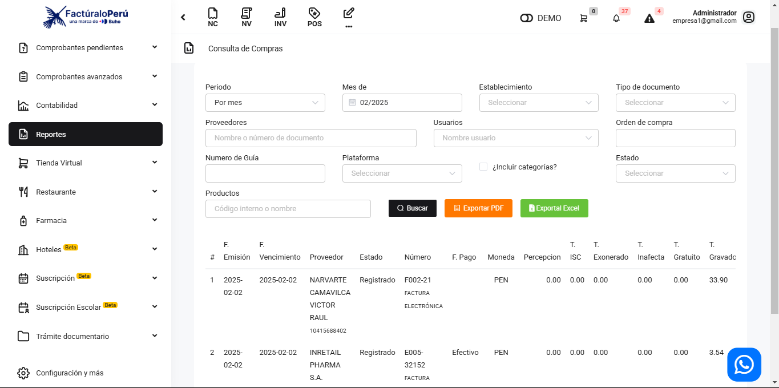The width and height of the screenshot is (779, 388).
Task: Open the Periodo dropdown
Action: click(265, 103)
